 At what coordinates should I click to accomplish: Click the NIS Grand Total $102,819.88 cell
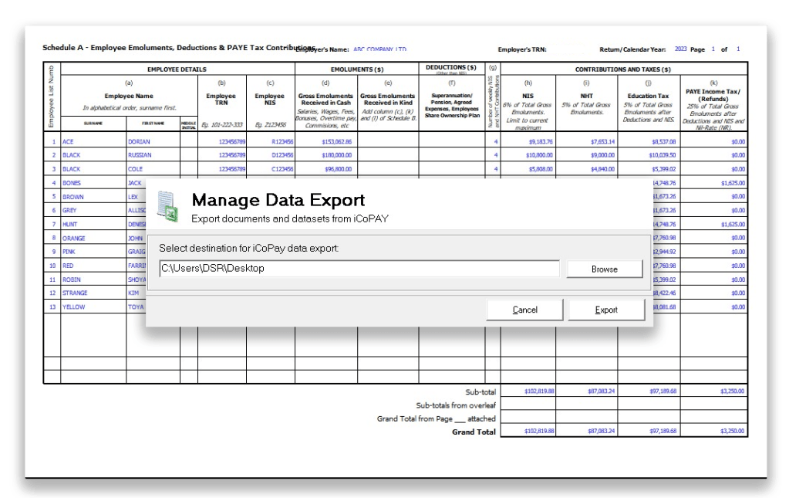[528, 431]
